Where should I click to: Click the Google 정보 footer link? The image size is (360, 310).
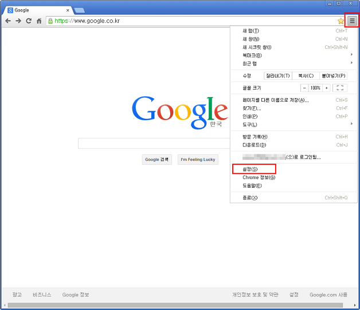coord(76,294)
